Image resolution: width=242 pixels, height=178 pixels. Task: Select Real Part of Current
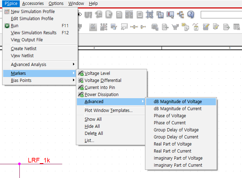[181, 151]
